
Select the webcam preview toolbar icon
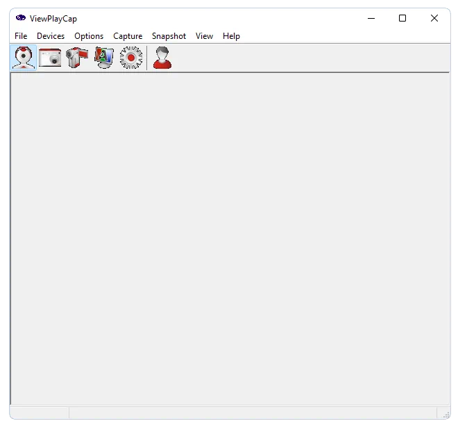coord(24,58)
